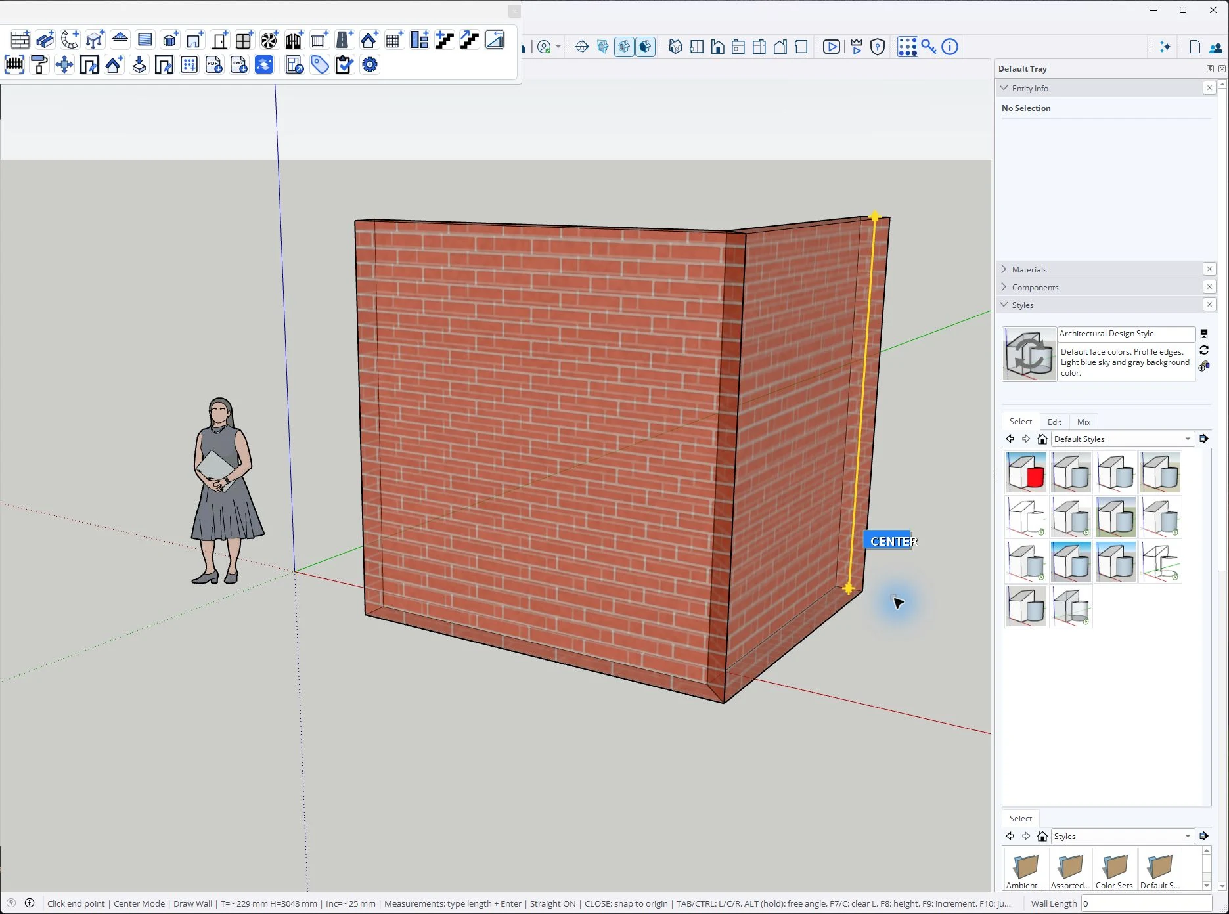Expand the Materials panel
The image size is (1229, 914).
tap(1004, 269)
